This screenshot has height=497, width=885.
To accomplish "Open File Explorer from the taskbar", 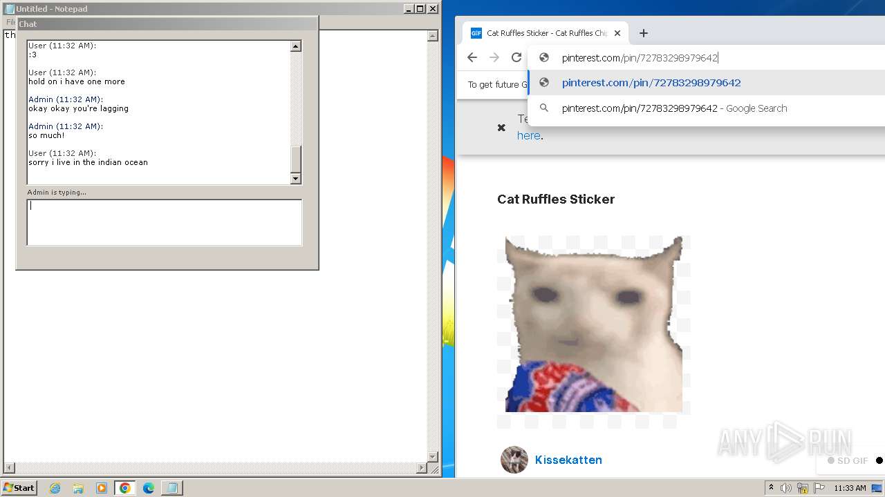I will [x=78, y=488].
